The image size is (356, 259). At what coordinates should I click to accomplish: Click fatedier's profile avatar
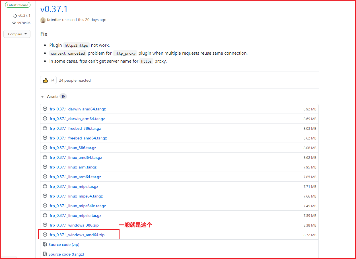tap(43, 20)
